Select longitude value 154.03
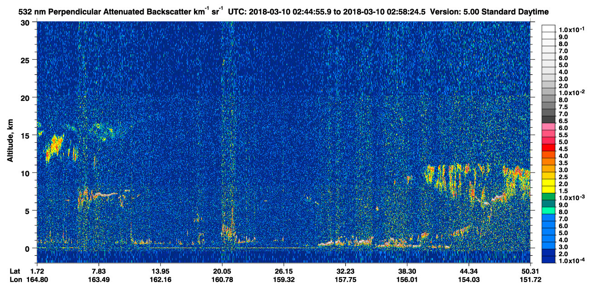Screen dimensions: 589x302 pyautogui.click(x=469, y=279)
